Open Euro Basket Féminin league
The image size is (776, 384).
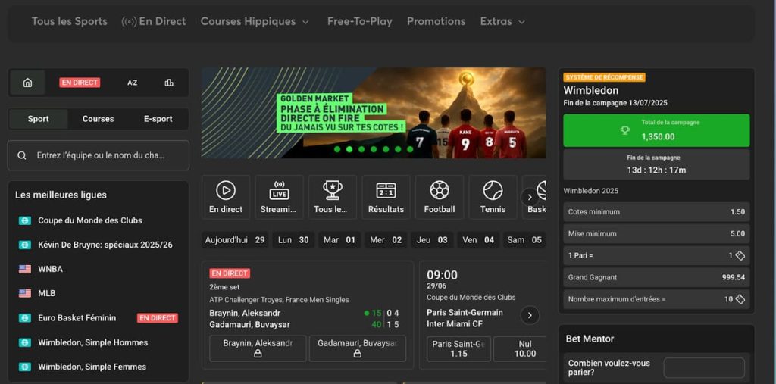coord(77,318)
